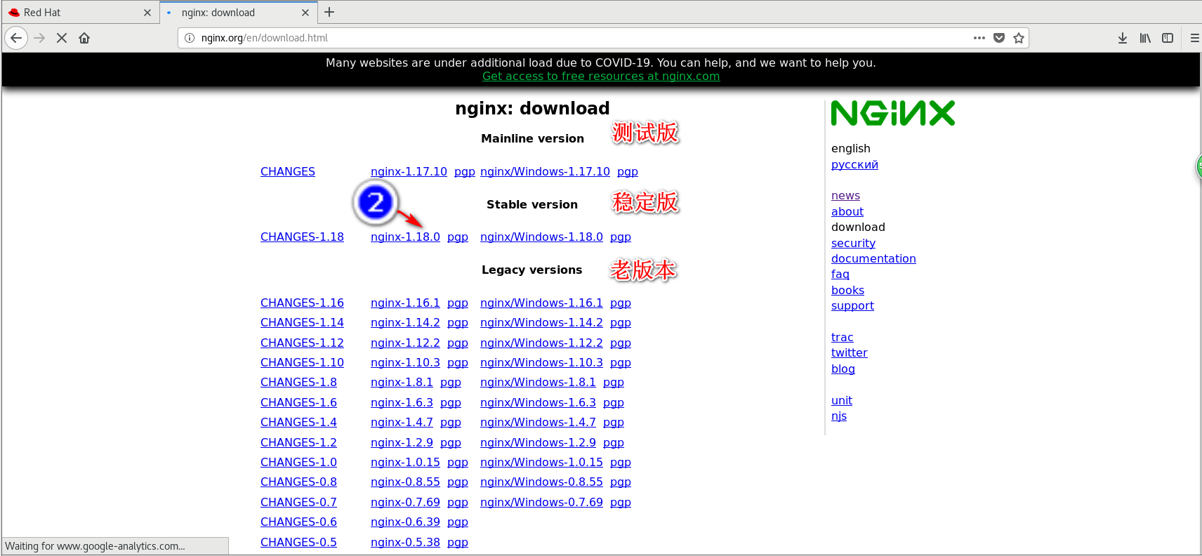Click the NGINX logo image

tap(893, 113)
